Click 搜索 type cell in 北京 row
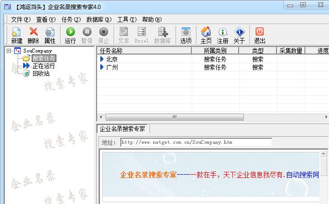This screenshot has width=329, height=204. [258, 59]
